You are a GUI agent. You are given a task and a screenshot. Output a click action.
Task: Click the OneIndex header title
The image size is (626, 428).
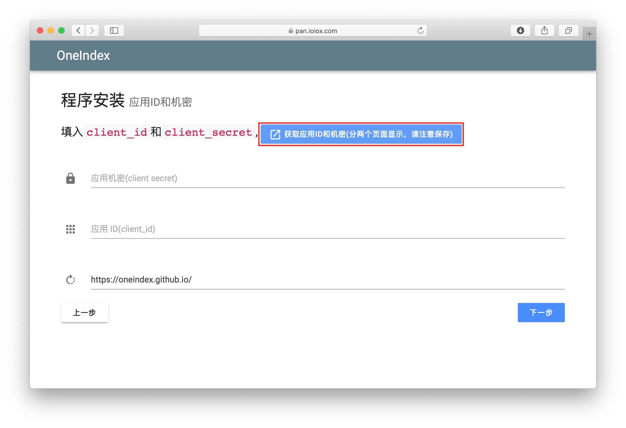[83, 56]
